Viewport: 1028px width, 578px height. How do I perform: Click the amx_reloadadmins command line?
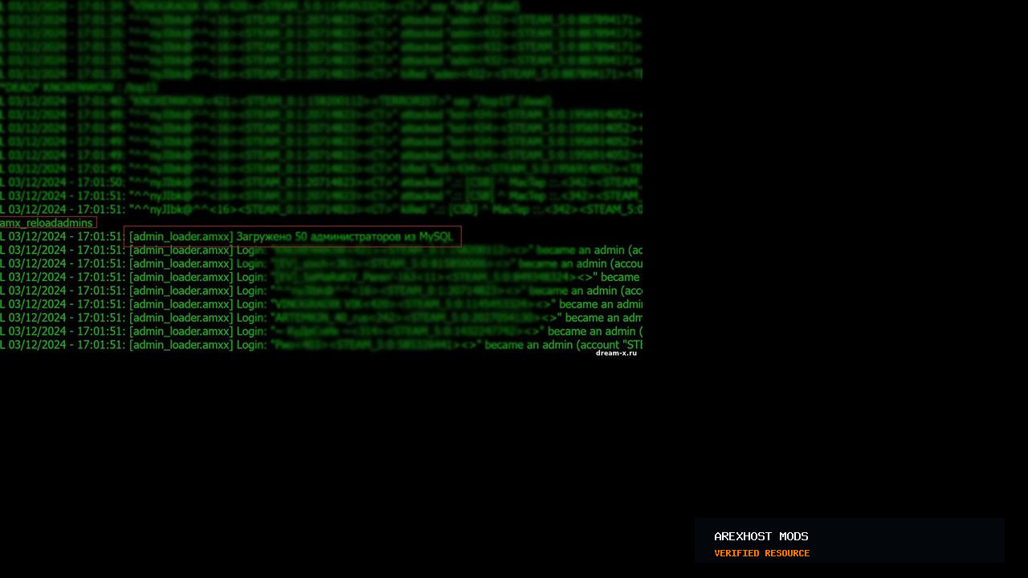point(47,223)
